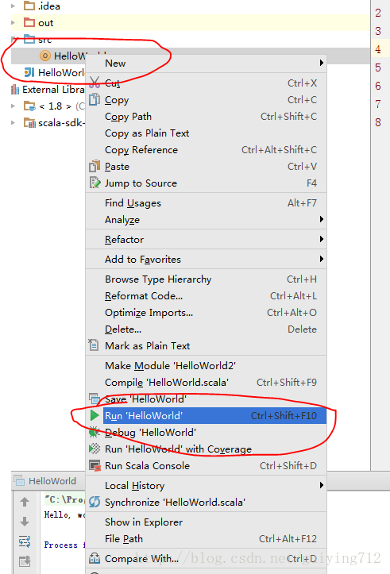The image size is (390, 574).
Task: Expand the .idea folder node
Action: pyautogui.click(x=14, y=6)
